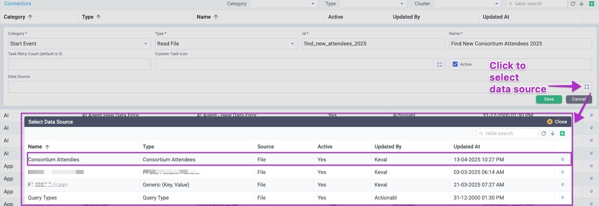599x206 pixels.
Task: Click the Name field Find New Consortium Attendees 2025
Action: tap(520, 43)
